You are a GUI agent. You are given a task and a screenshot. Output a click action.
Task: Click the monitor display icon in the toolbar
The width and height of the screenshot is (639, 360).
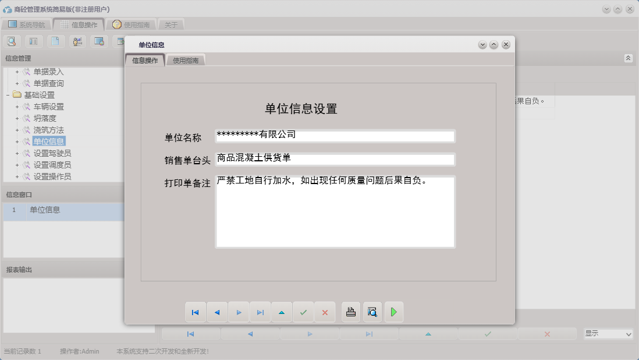pos(99,41)
